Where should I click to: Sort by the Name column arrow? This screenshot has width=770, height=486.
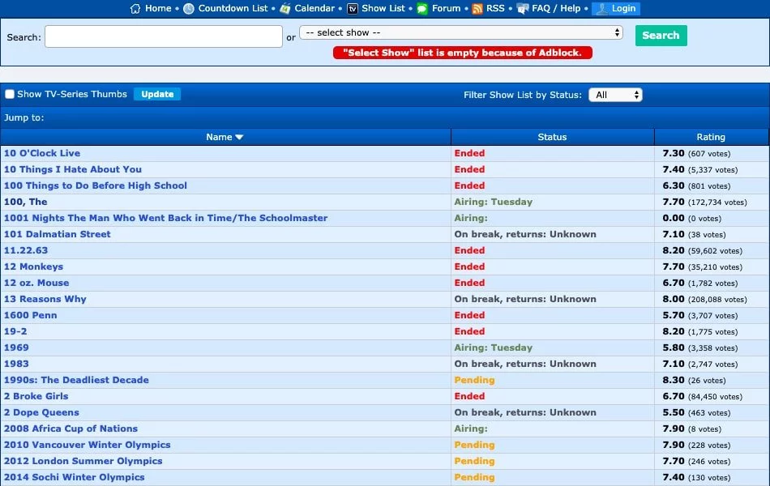pos(239,138)
